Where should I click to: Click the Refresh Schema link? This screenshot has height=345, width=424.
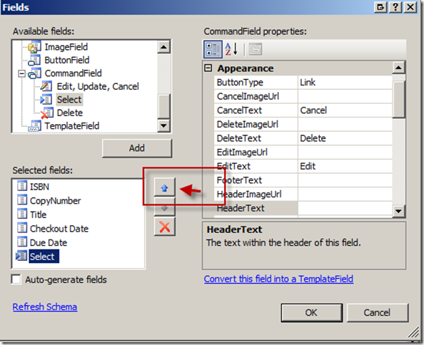tap(45, 307)
